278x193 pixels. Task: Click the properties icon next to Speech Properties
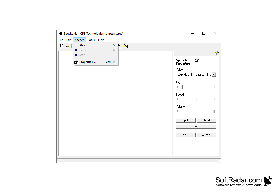196,61
